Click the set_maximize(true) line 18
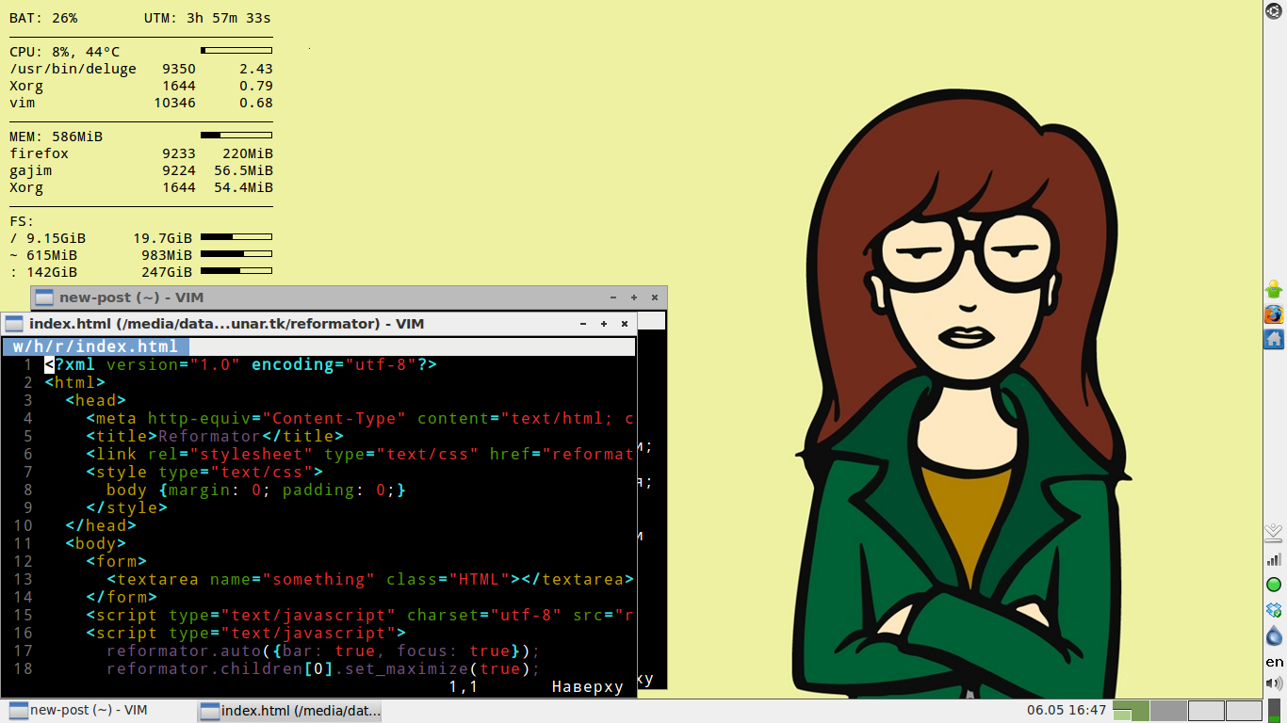 [x=323, y=668]
